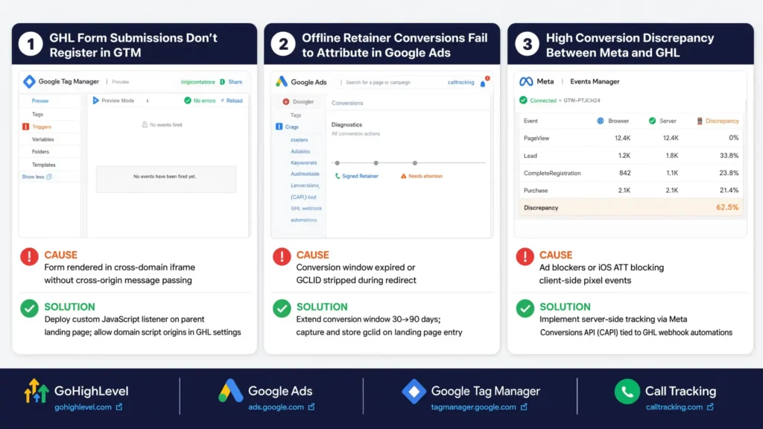Open Templates in Tag Manager sidebar

(43, 165)
